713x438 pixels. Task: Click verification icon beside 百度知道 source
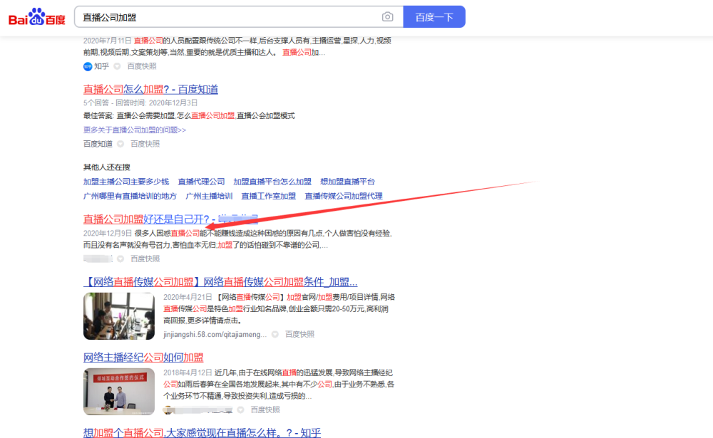coord(120,144)
